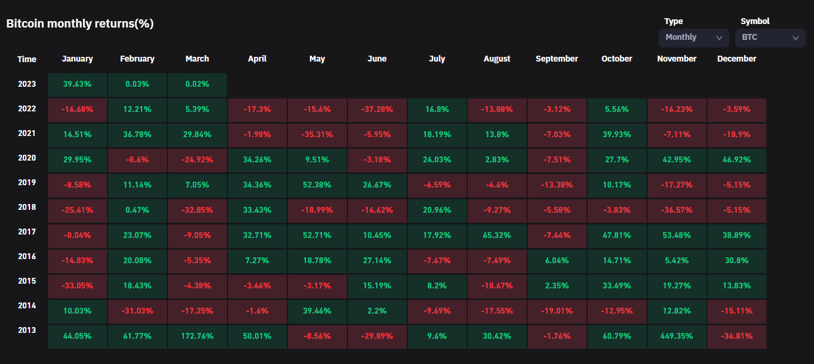Select the 2013 row label
Viewport: 814px width, 364px height.
[27, 330]
